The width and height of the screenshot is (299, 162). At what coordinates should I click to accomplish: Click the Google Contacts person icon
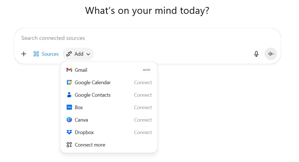(x=69, y=95)
